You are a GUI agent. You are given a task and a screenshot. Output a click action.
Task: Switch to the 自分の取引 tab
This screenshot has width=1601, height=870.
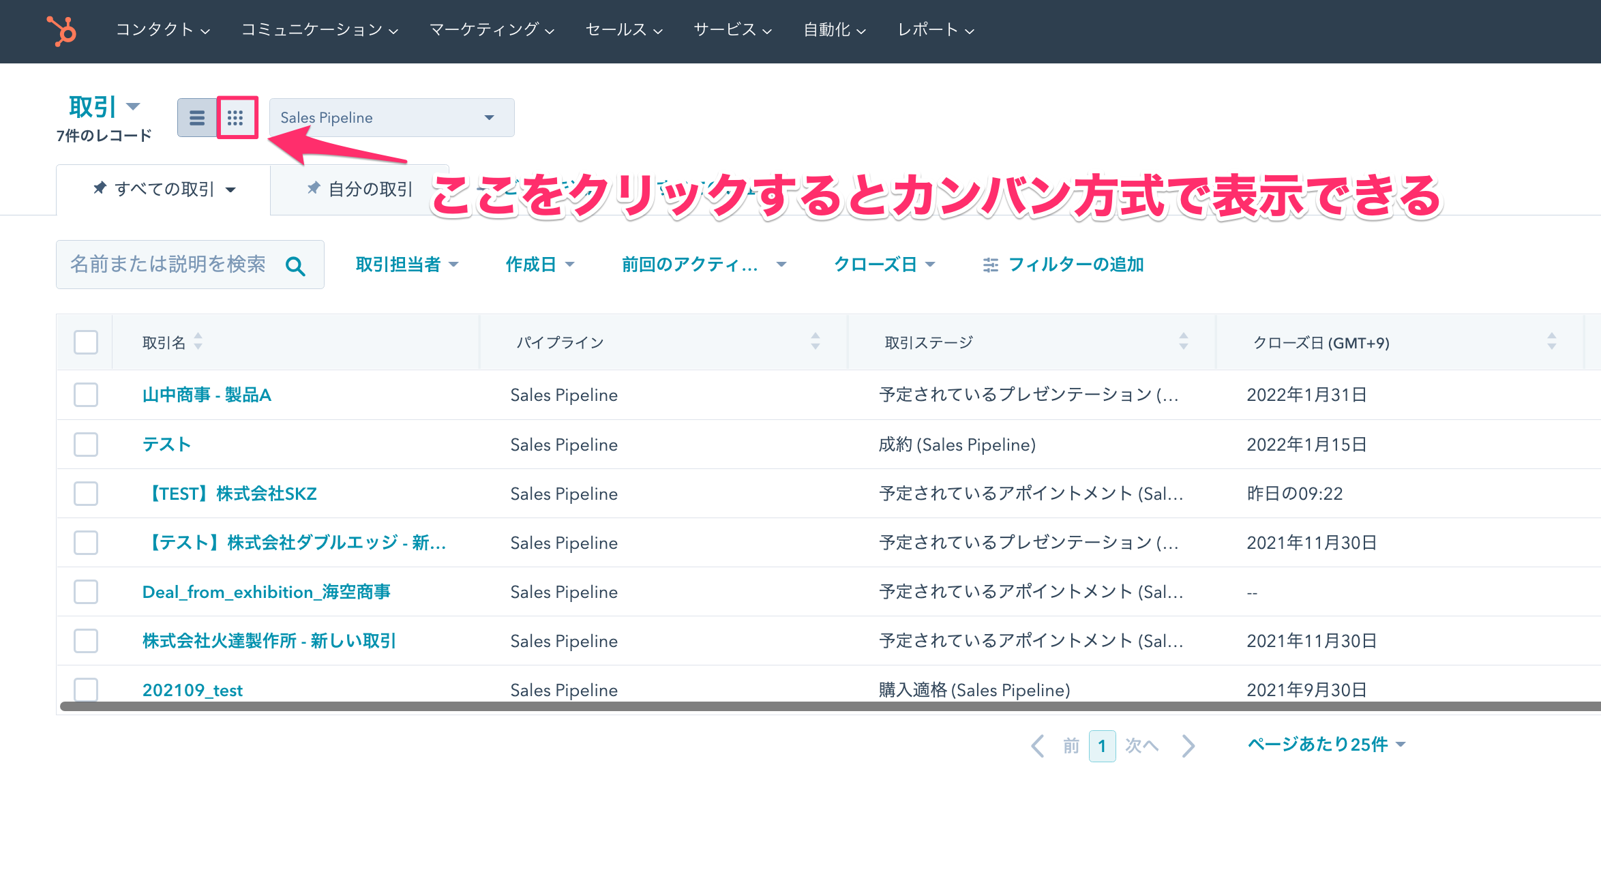359,190
